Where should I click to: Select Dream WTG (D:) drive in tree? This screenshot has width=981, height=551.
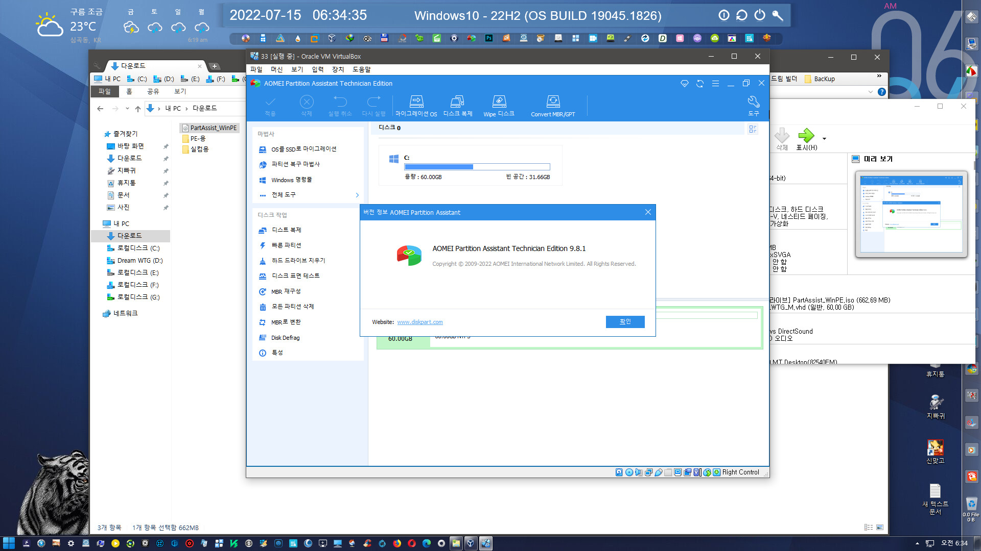coord(135,261)
